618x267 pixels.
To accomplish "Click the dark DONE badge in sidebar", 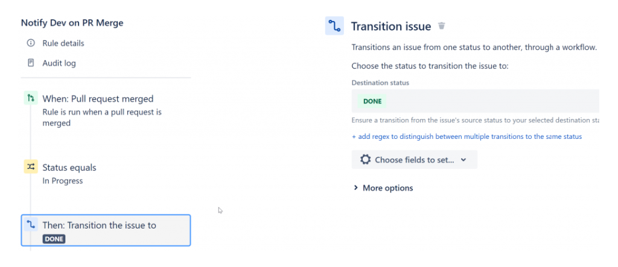I will pyautogui.click(x=54, y=239).
